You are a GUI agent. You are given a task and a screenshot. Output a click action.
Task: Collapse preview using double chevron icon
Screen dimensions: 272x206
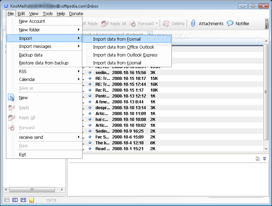(x=264, y=158)
